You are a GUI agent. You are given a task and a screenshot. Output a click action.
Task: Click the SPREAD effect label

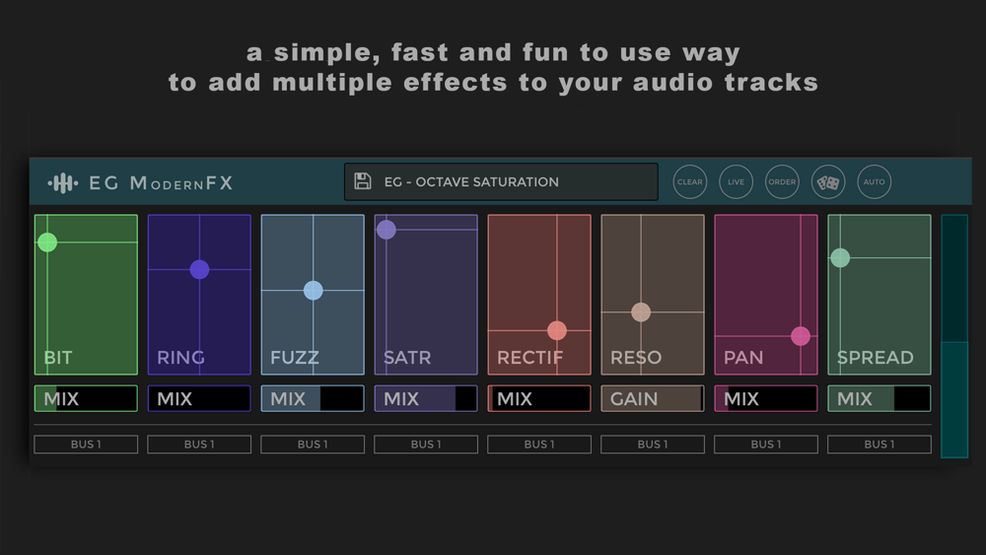[875, 358]
